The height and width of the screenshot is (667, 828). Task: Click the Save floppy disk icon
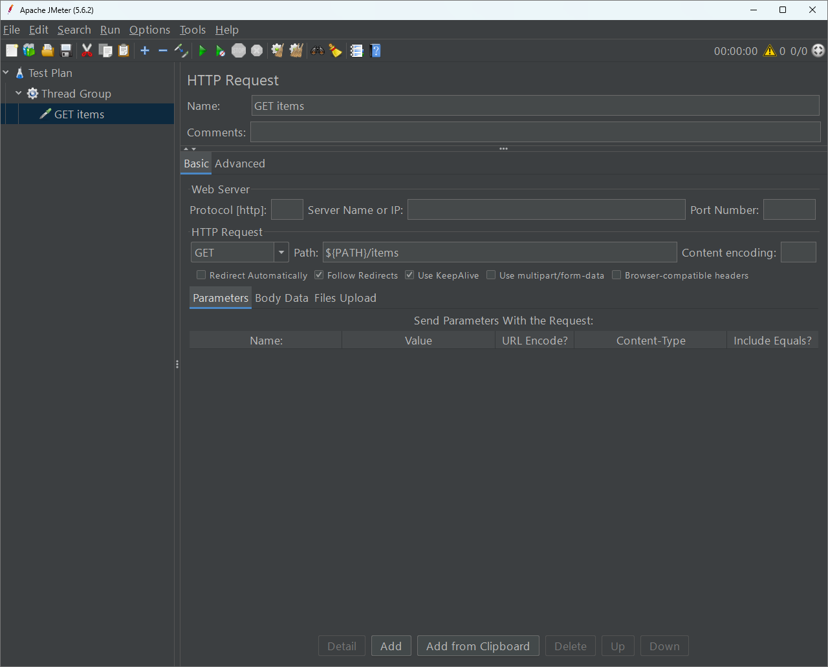(66, 50)
